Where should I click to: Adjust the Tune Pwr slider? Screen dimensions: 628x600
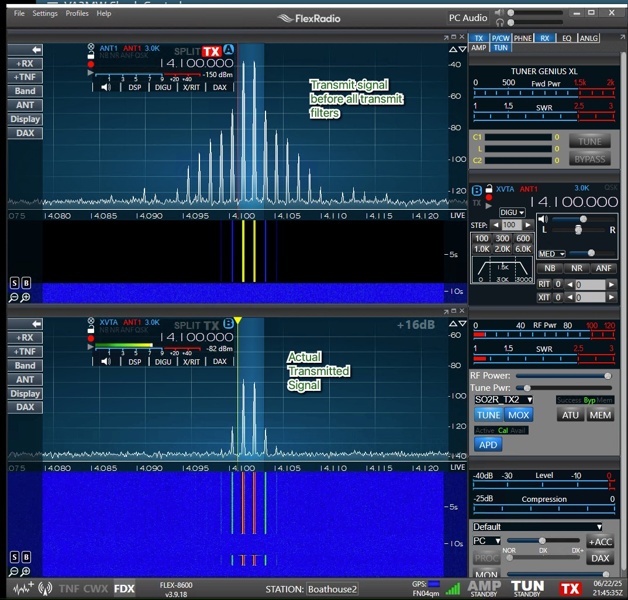coord(564,388)
